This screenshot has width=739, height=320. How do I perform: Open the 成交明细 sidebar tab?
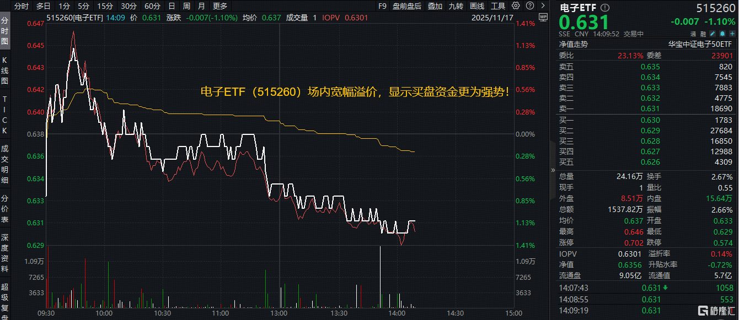click(x=5, y=164)
